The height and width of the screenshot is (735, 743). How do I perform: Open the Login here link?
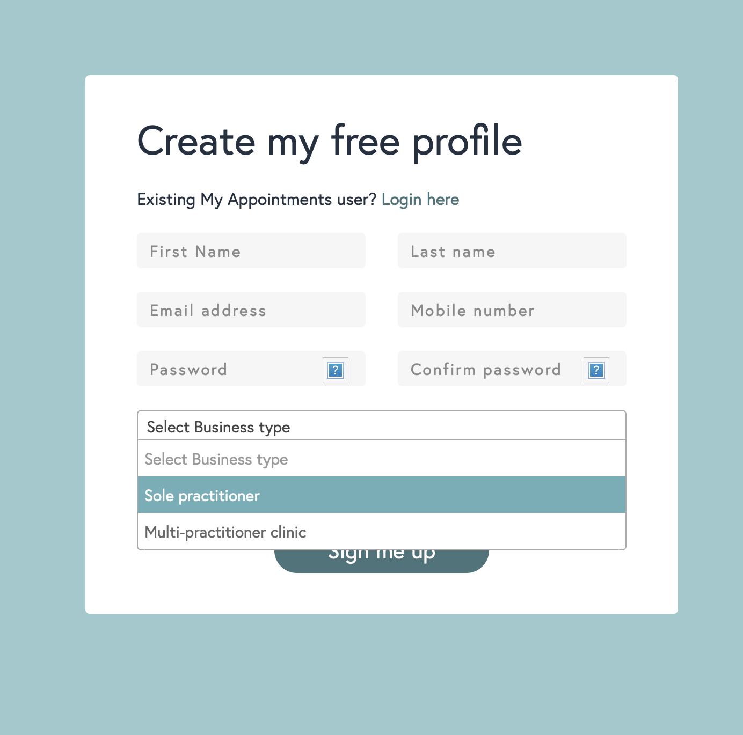[x=420, y=200]
